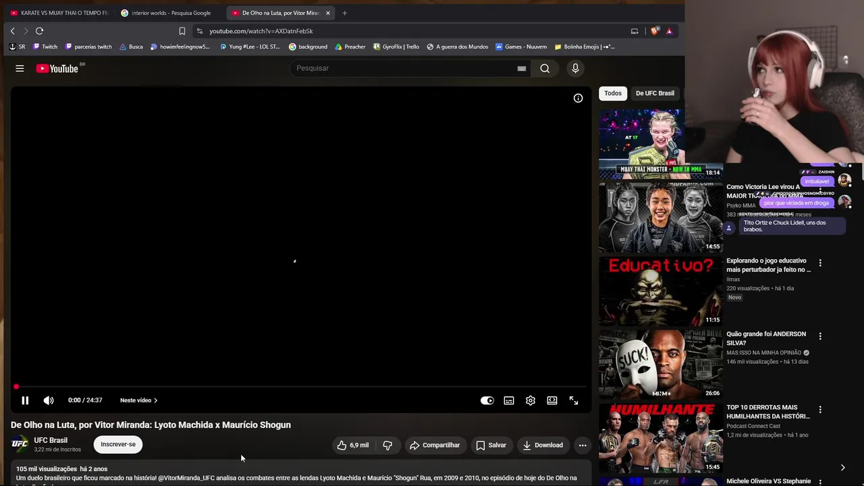The image size is (864, 486).
Task: Open options for 'Explorando o jogo educativo' video
Action: point(820,263)
